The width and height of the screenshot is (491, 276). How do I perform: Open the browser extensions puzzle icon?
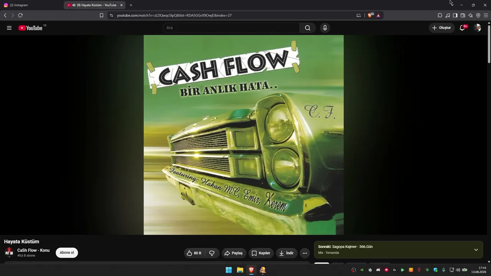pyautogui.click(x=440, y=15)
